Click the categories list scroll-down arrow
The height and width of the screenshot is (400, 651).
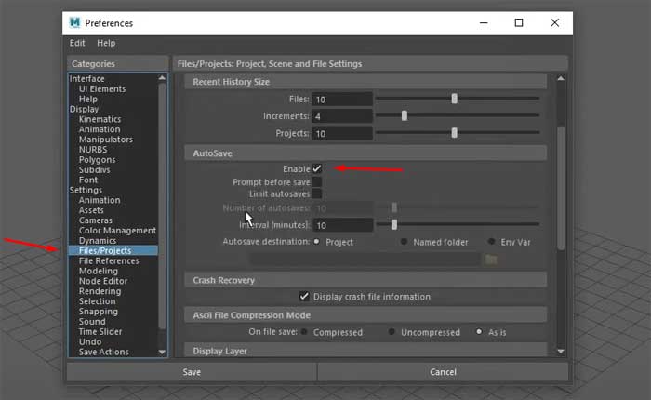point(164,352)
